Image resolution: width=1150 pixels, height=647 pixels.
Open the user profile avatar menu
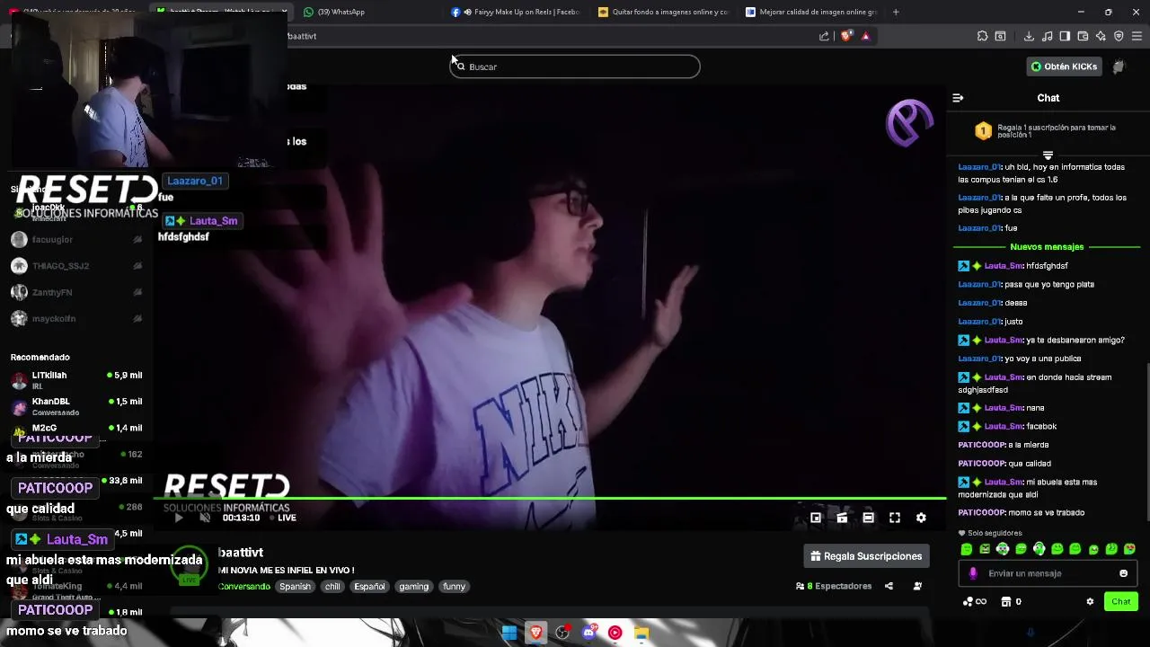coord(1119,66)
